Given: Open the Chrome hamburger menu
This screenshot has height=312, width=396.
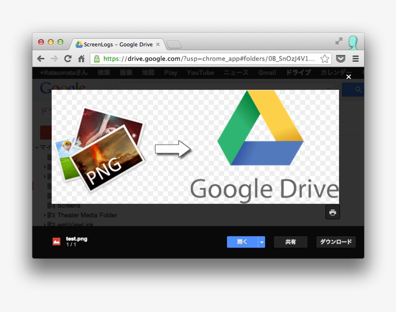Looking at the screenshot, I should (x=355, y=59).
